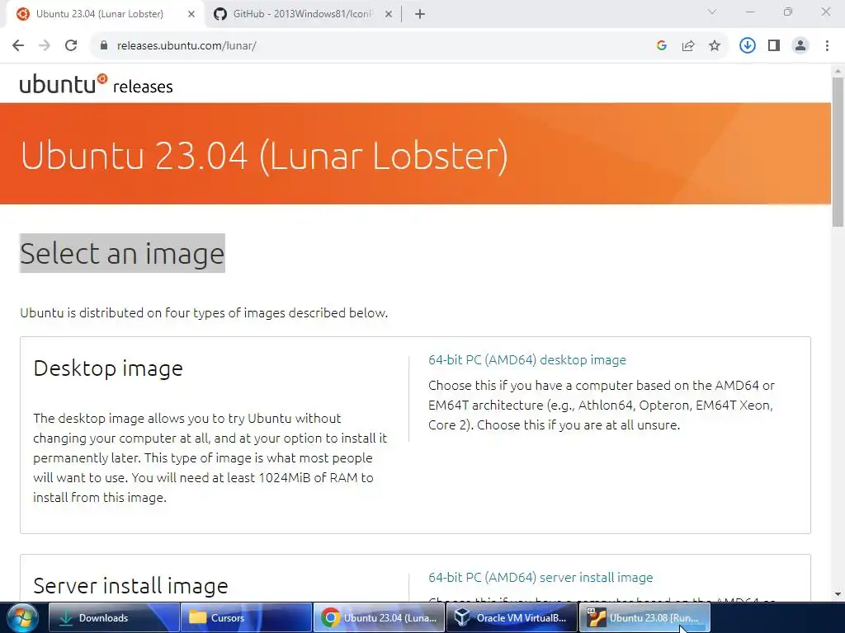The height and width of the screenshot is (633, 845).
Task: Switch to Oracle VM VirtualBox taskbar item
Action: point(512,618)
